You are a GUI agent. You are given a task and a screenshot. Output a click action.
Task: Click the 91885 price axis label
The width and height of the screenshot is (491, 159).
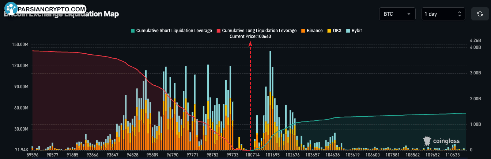(72, 155)
